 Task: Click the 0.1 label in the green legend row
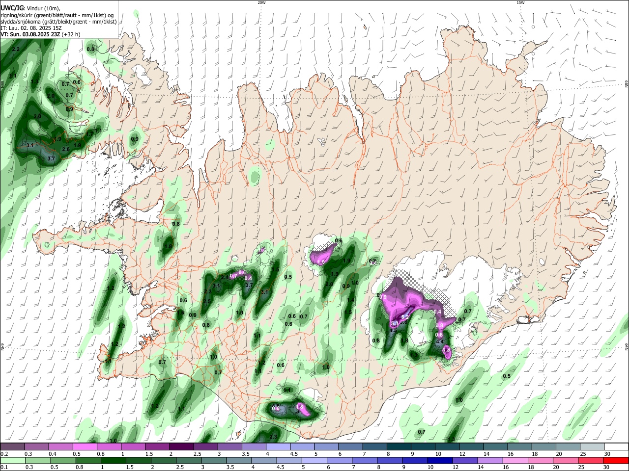4,468
